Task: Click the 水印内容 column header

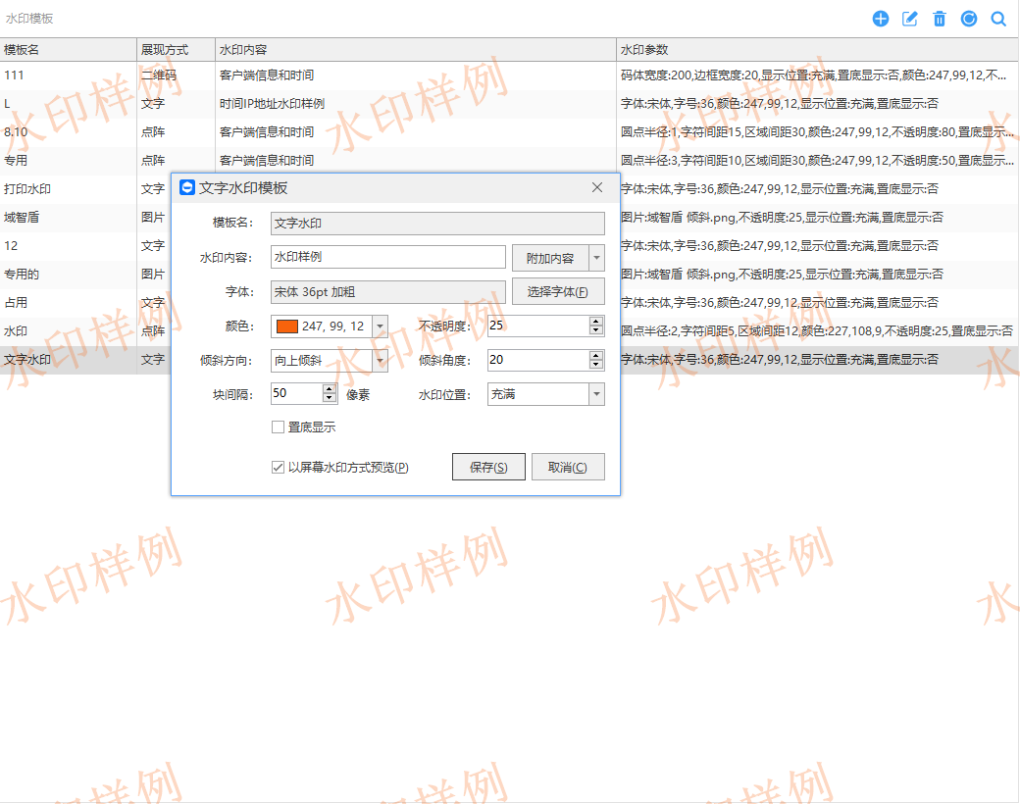Action: (x=416, y=49)
